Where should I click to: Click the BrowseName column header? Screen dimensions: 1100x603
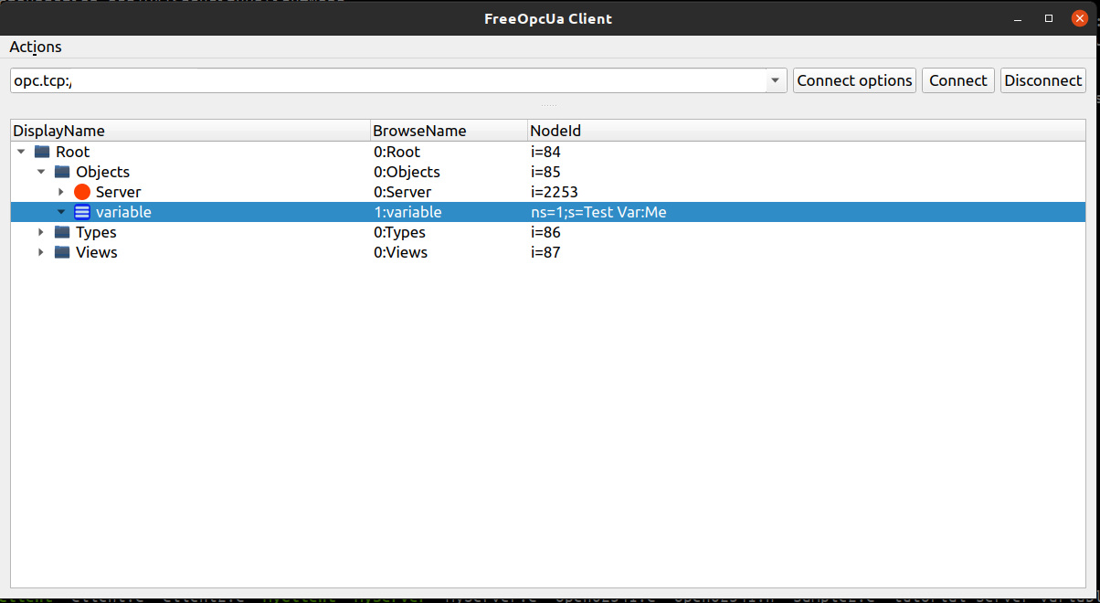coord(419,131)
